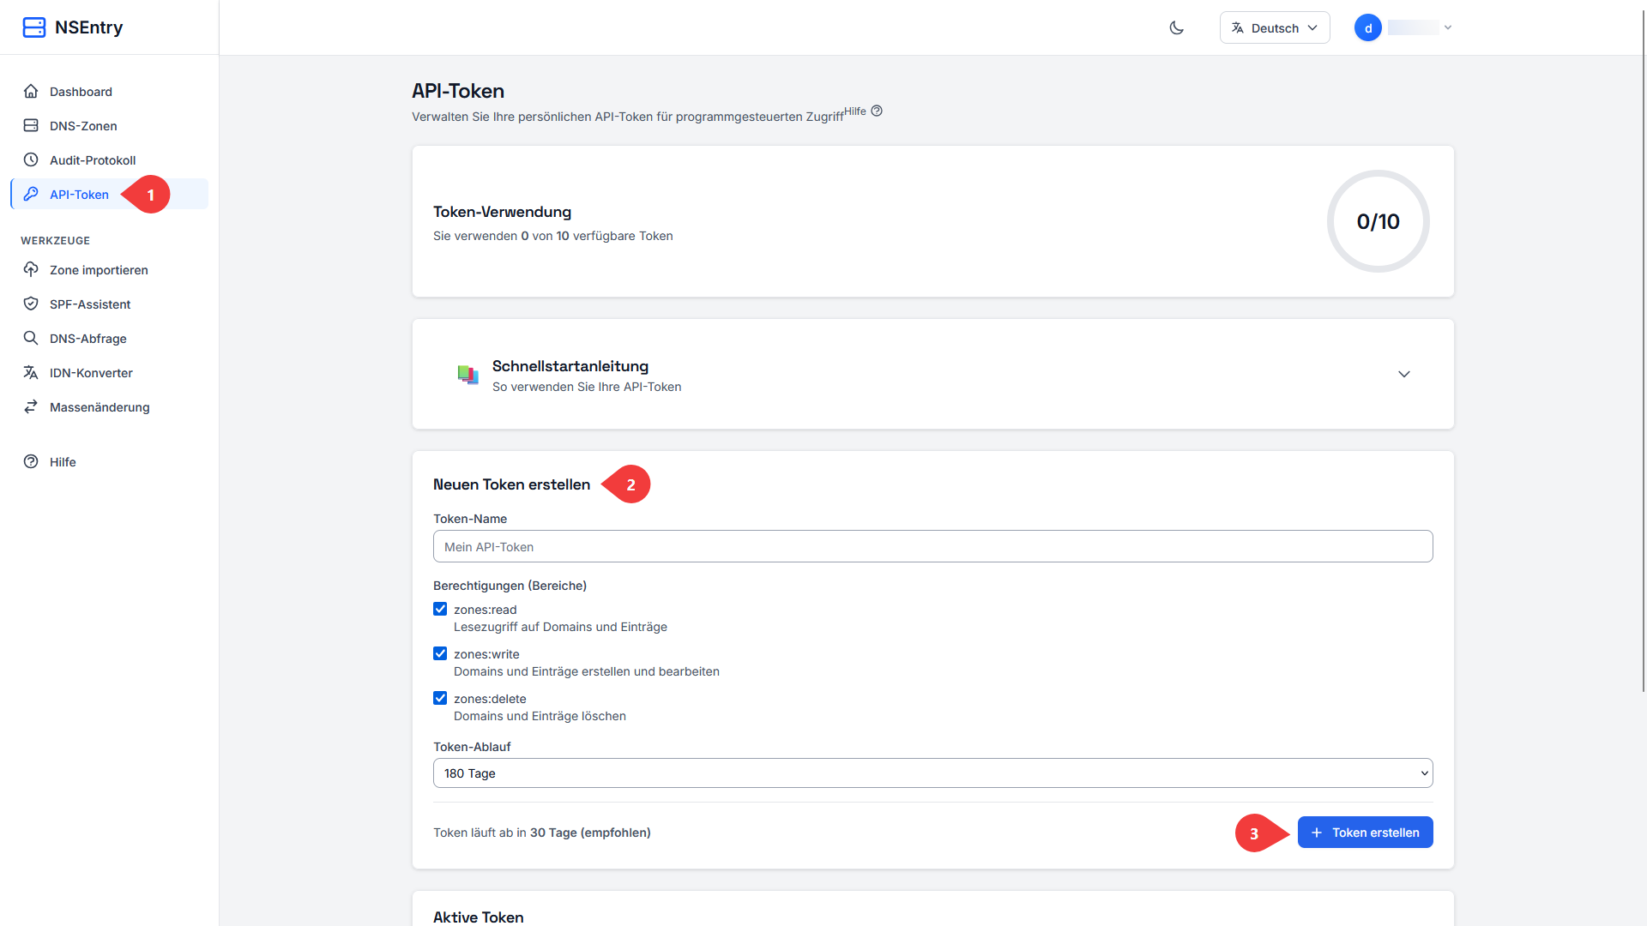Click the Dashboard home icon

click(31, 91)
